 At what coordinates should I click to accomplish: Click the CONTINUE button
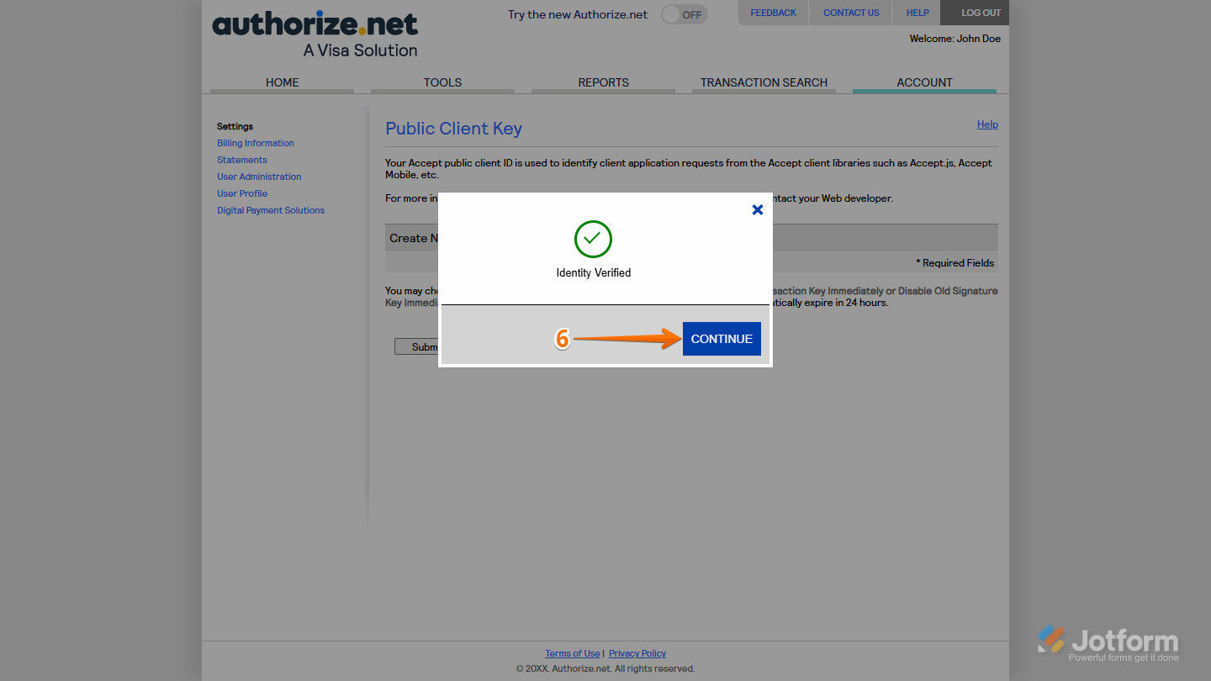pyautogui.click(x=721, y=338)
